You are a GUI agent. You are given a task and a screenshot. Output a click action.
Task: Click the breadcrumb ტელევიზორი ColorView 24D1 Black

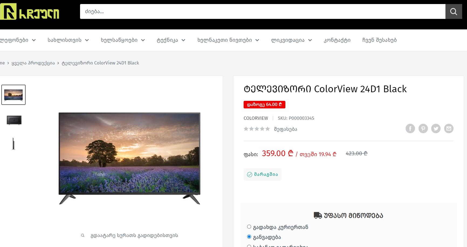click(x=100, y=63)
